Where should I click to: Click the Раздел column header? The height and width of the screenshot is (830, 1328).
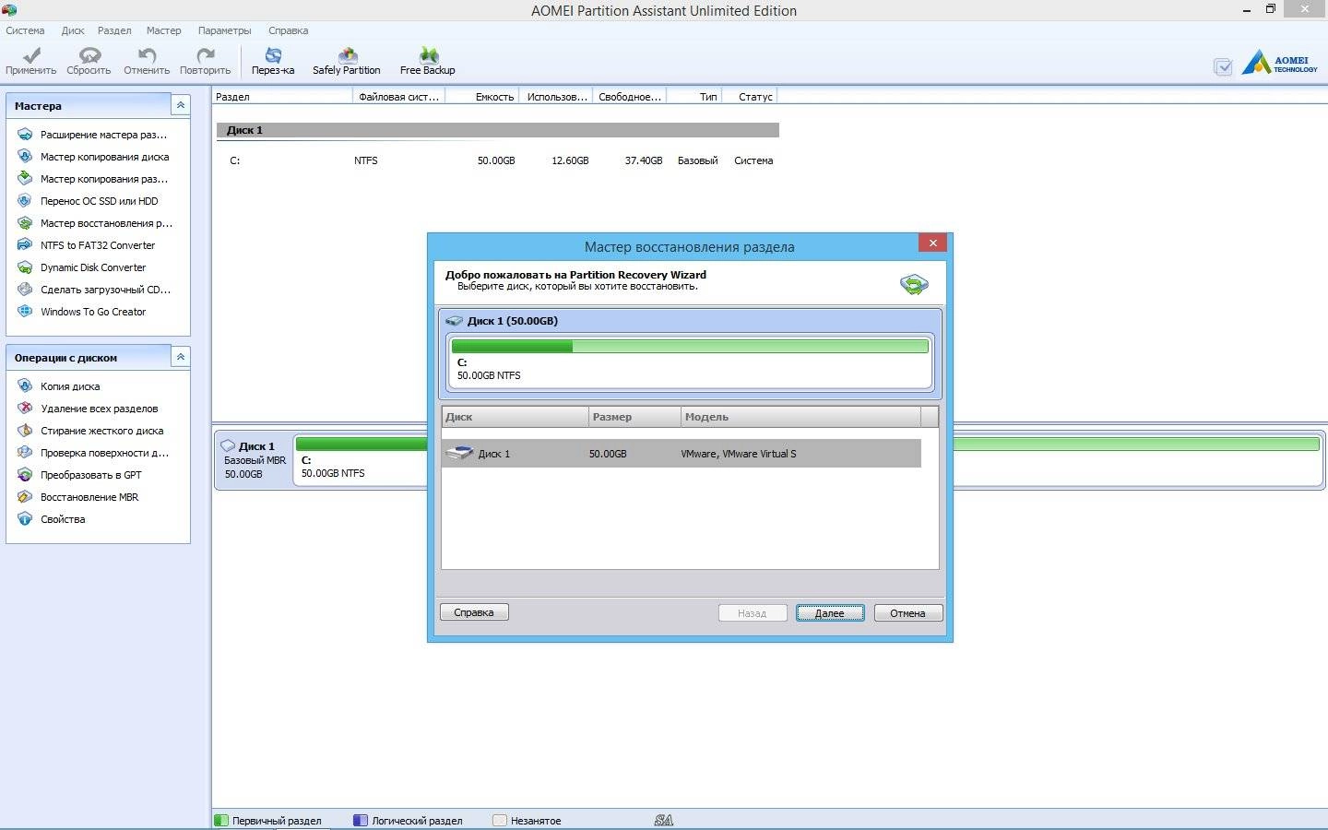click(x=282, y=96)
